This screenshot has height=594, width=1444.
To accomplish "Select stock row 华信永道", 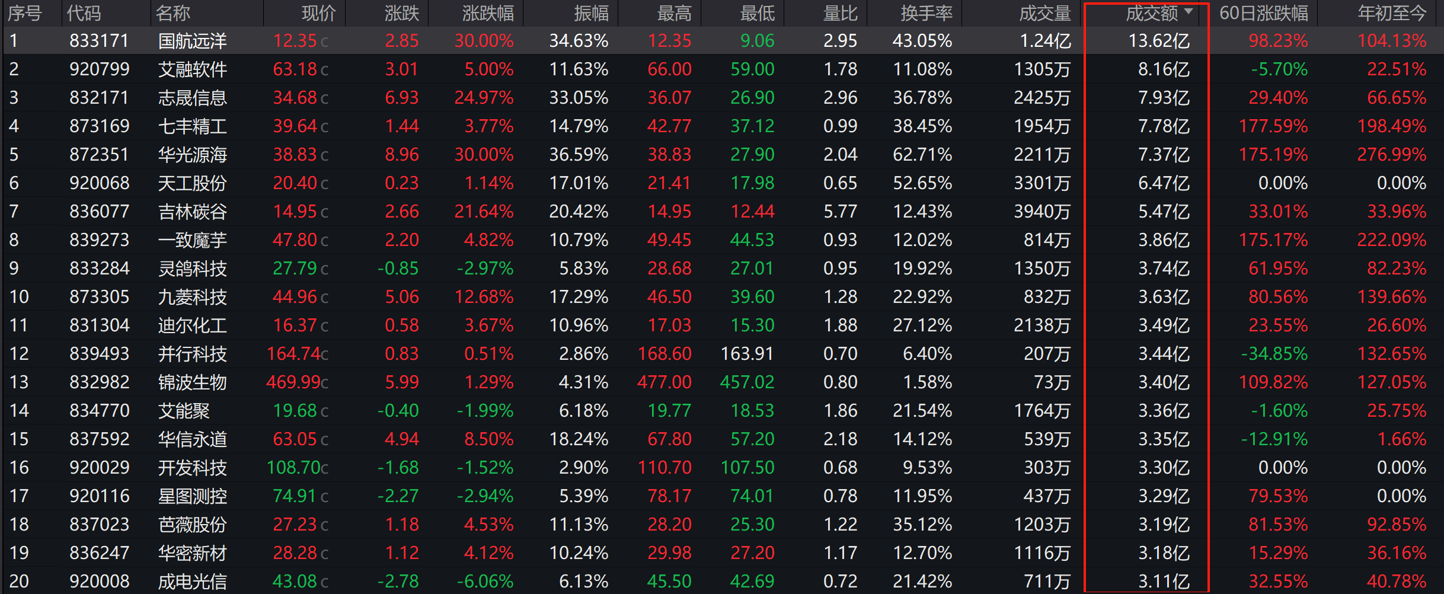I will [722, 439].
